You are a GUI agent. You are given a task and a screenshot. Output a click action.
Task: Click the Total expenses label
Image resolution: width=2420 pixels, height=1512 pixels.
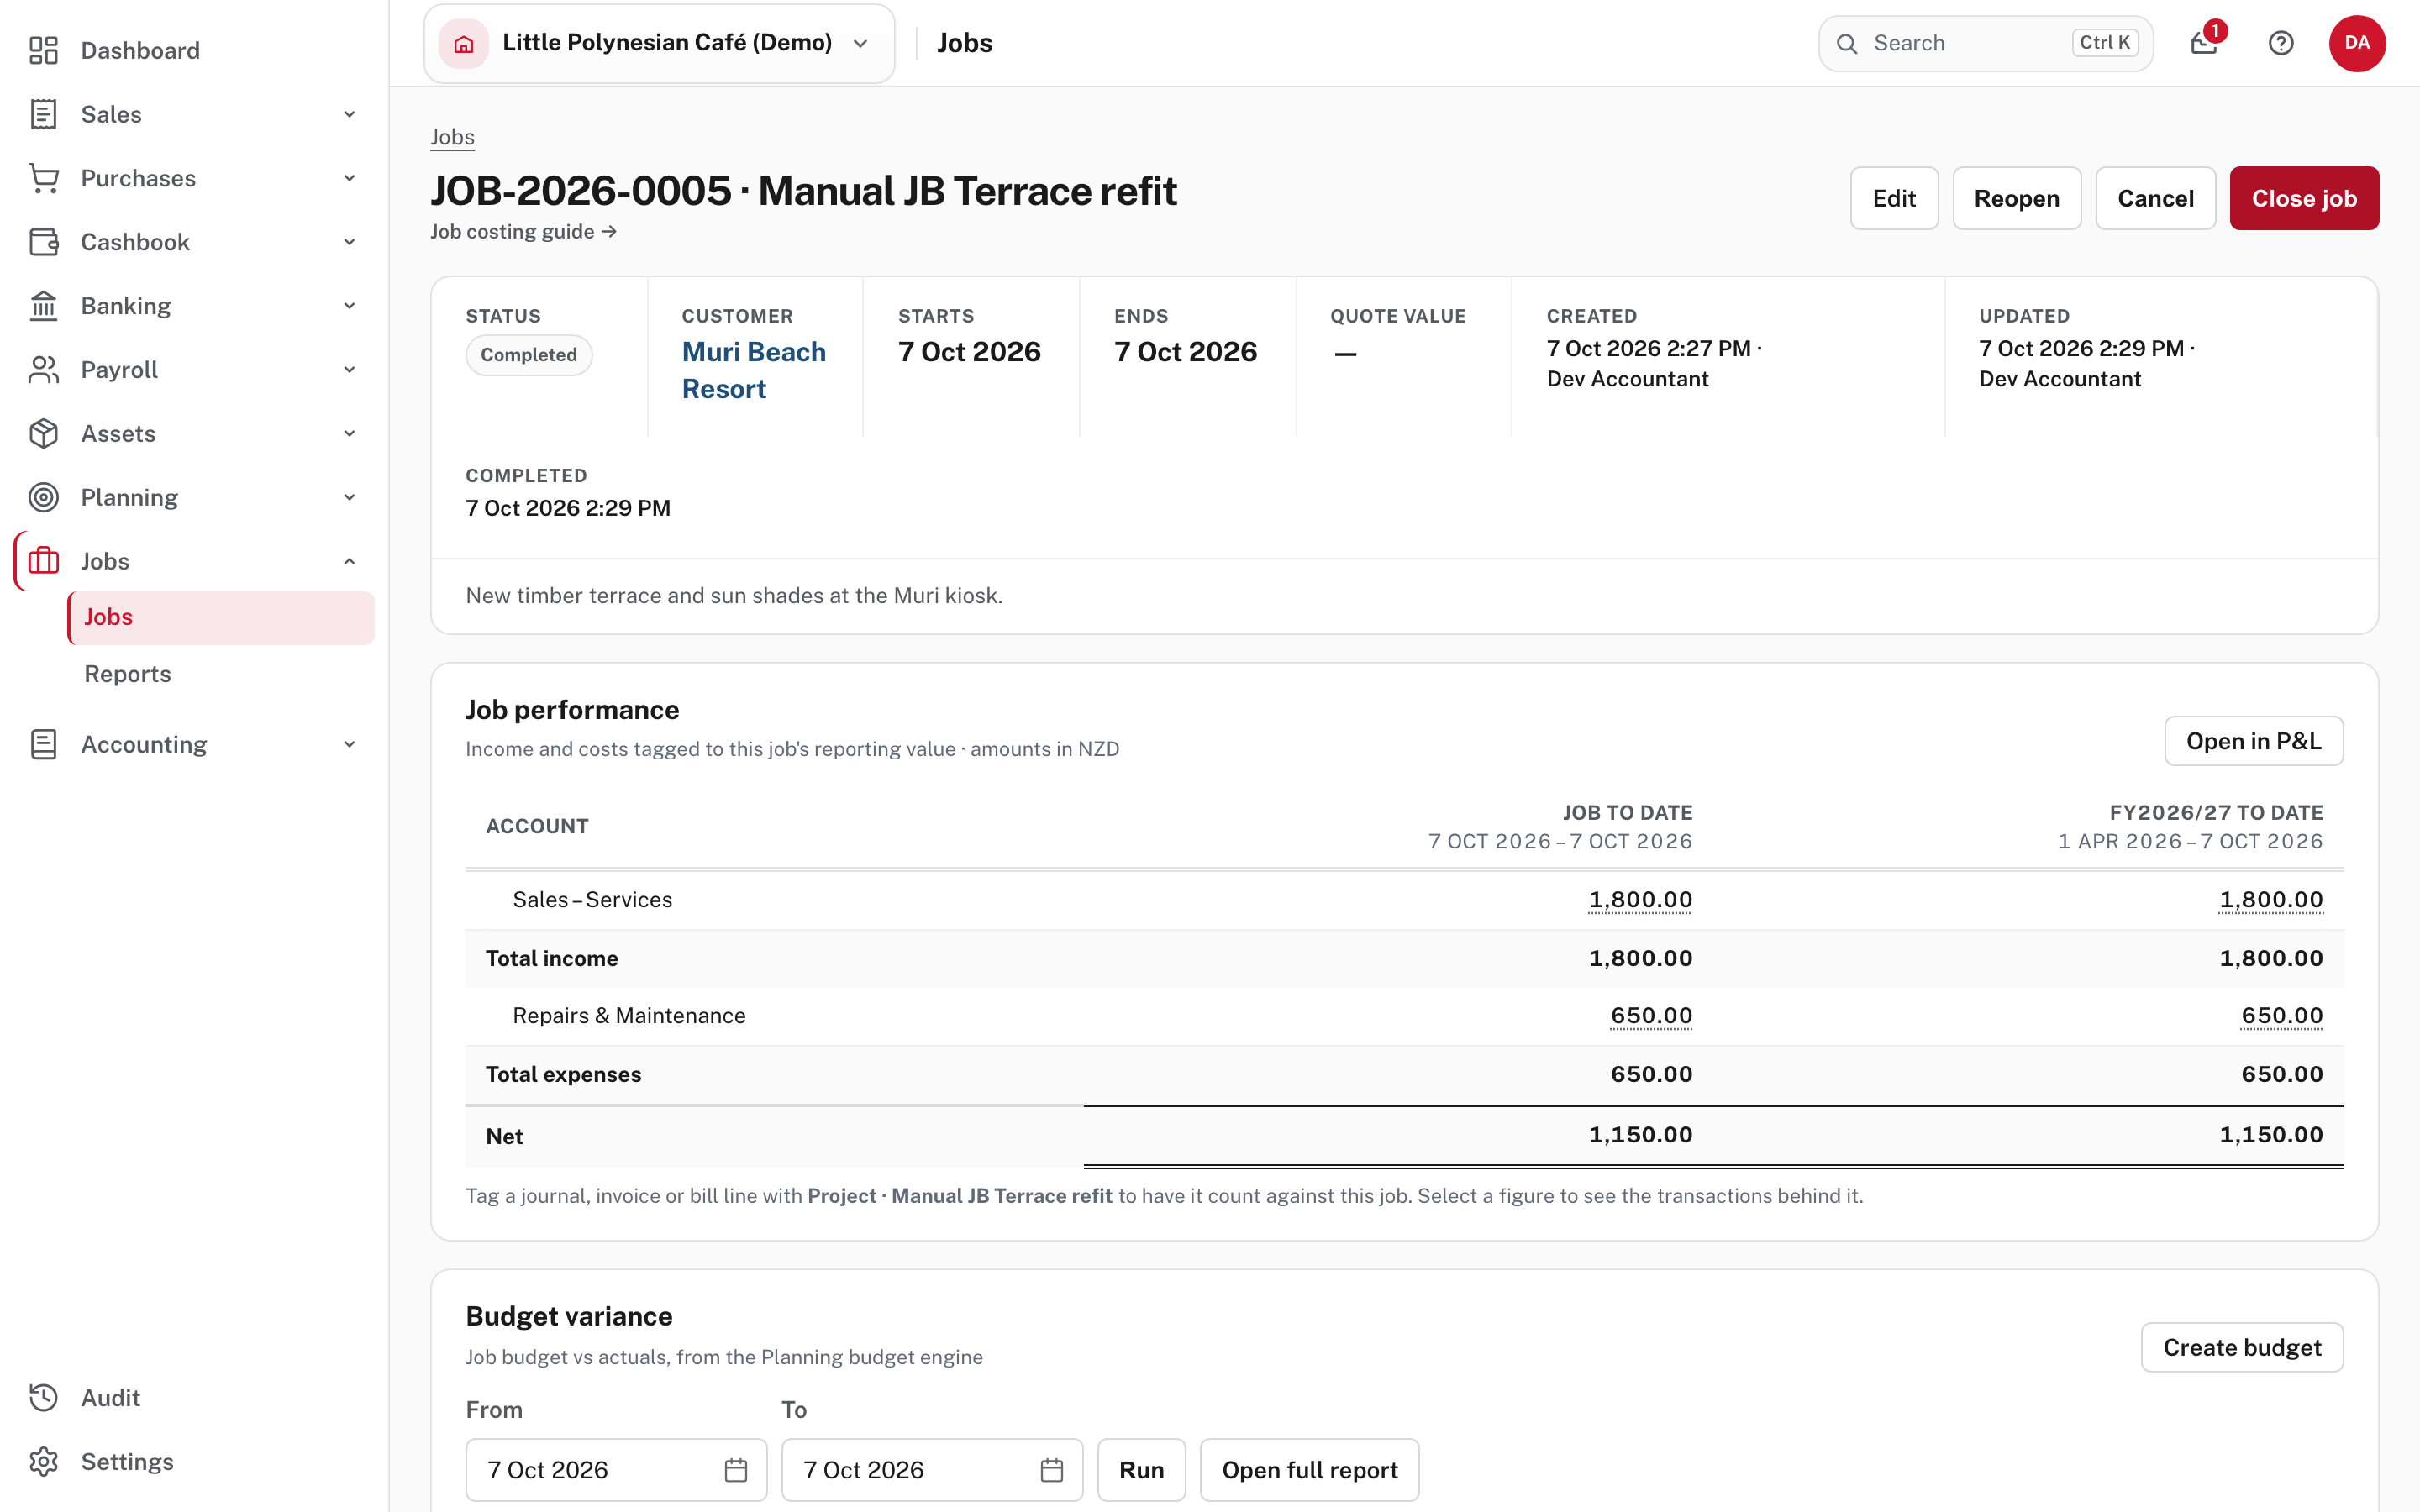pyautogui.click(x=563, y=1074)
